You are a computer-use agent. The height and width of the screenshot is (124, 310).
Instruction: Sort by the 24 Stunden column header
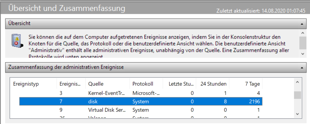213,84
